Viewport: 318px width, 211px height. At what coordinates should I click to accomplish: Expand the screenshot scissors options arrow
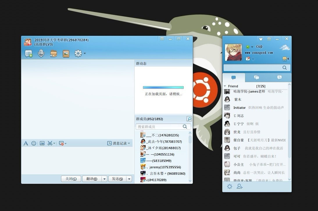(54, 144)
